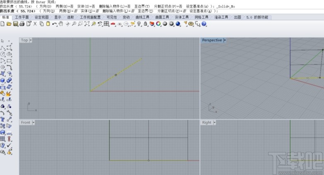
Task: Toggle the 分割正切点(P)=否 option
Action: pyautogui.click(x=172, y=11)
